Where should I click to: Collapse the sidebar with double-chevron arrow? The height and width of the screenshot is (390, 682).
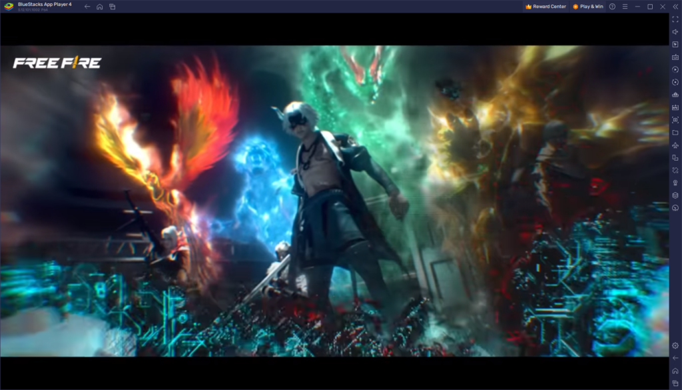pyautogui.click(x=675, y=7)
